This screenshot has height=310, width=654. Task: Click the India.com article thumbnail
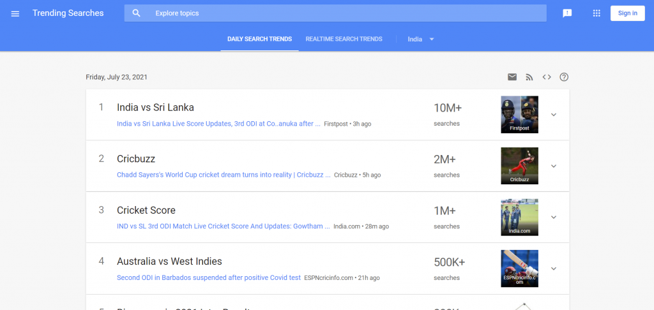pyautogui.click(x=519, y=217)
